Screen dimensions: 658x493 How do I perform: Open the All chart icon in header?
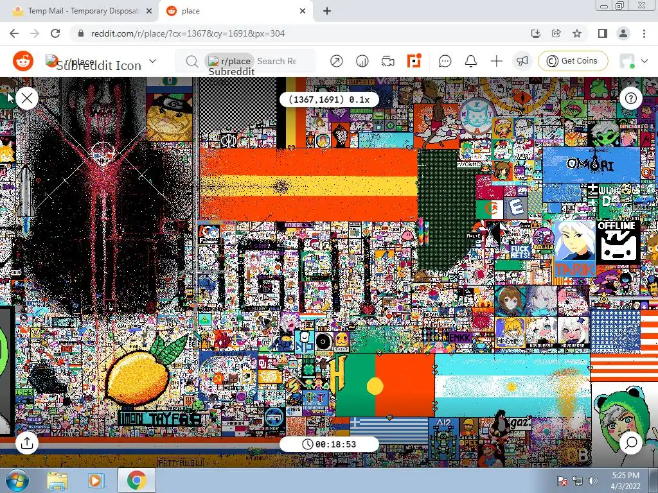click(362, 61)
